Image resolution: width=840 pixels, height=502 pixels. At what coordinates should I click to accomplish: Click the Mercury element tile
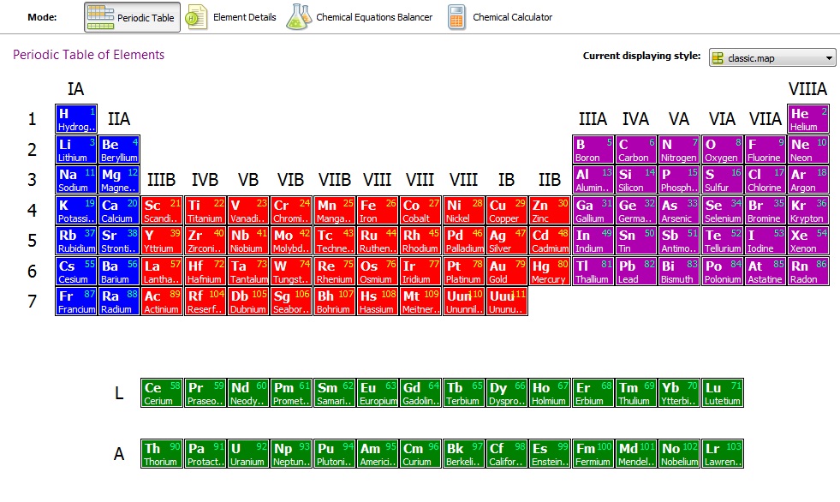550,272
